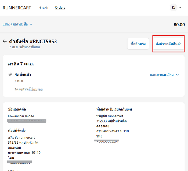Select the คำสั่งซื้อ #RNCT5853 heading
The width and height of the screenshot is (188, 171).
pos(33,42)
